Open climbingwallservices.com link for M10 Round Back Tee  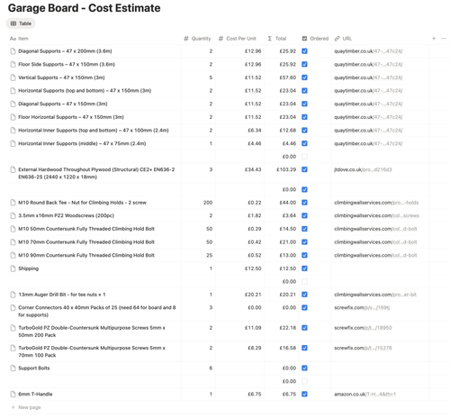pyautogui.click(x=376, y=203)
